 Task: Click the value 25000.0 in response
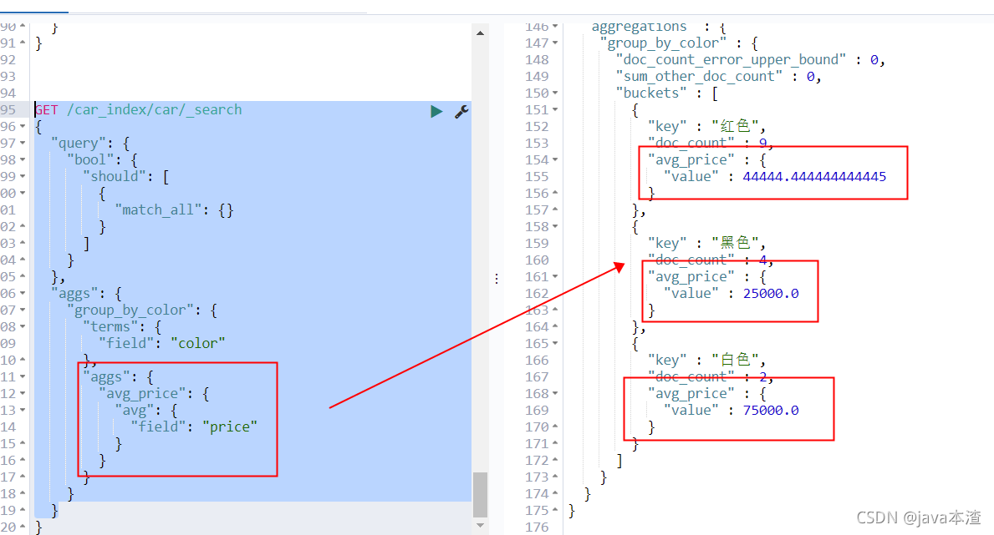point(771,293)
